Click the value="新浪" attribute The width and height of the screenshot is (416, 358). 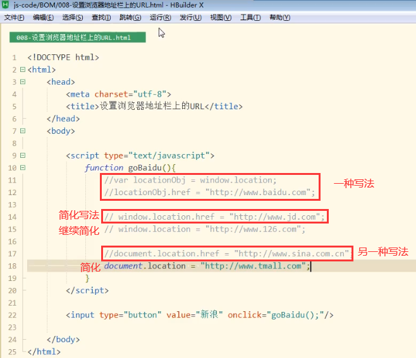tap(195, 315)
